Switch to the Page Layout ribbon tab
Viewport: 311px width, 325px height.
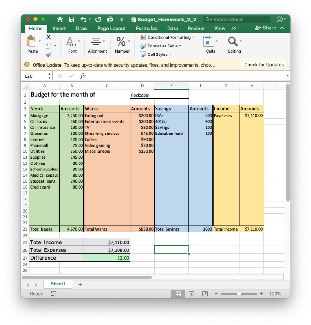(x=111, y=28)
